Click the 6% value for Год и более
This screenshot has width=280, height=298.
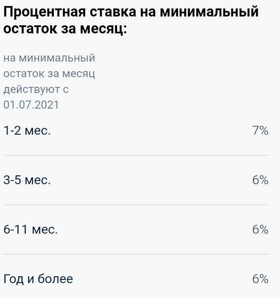260,279
